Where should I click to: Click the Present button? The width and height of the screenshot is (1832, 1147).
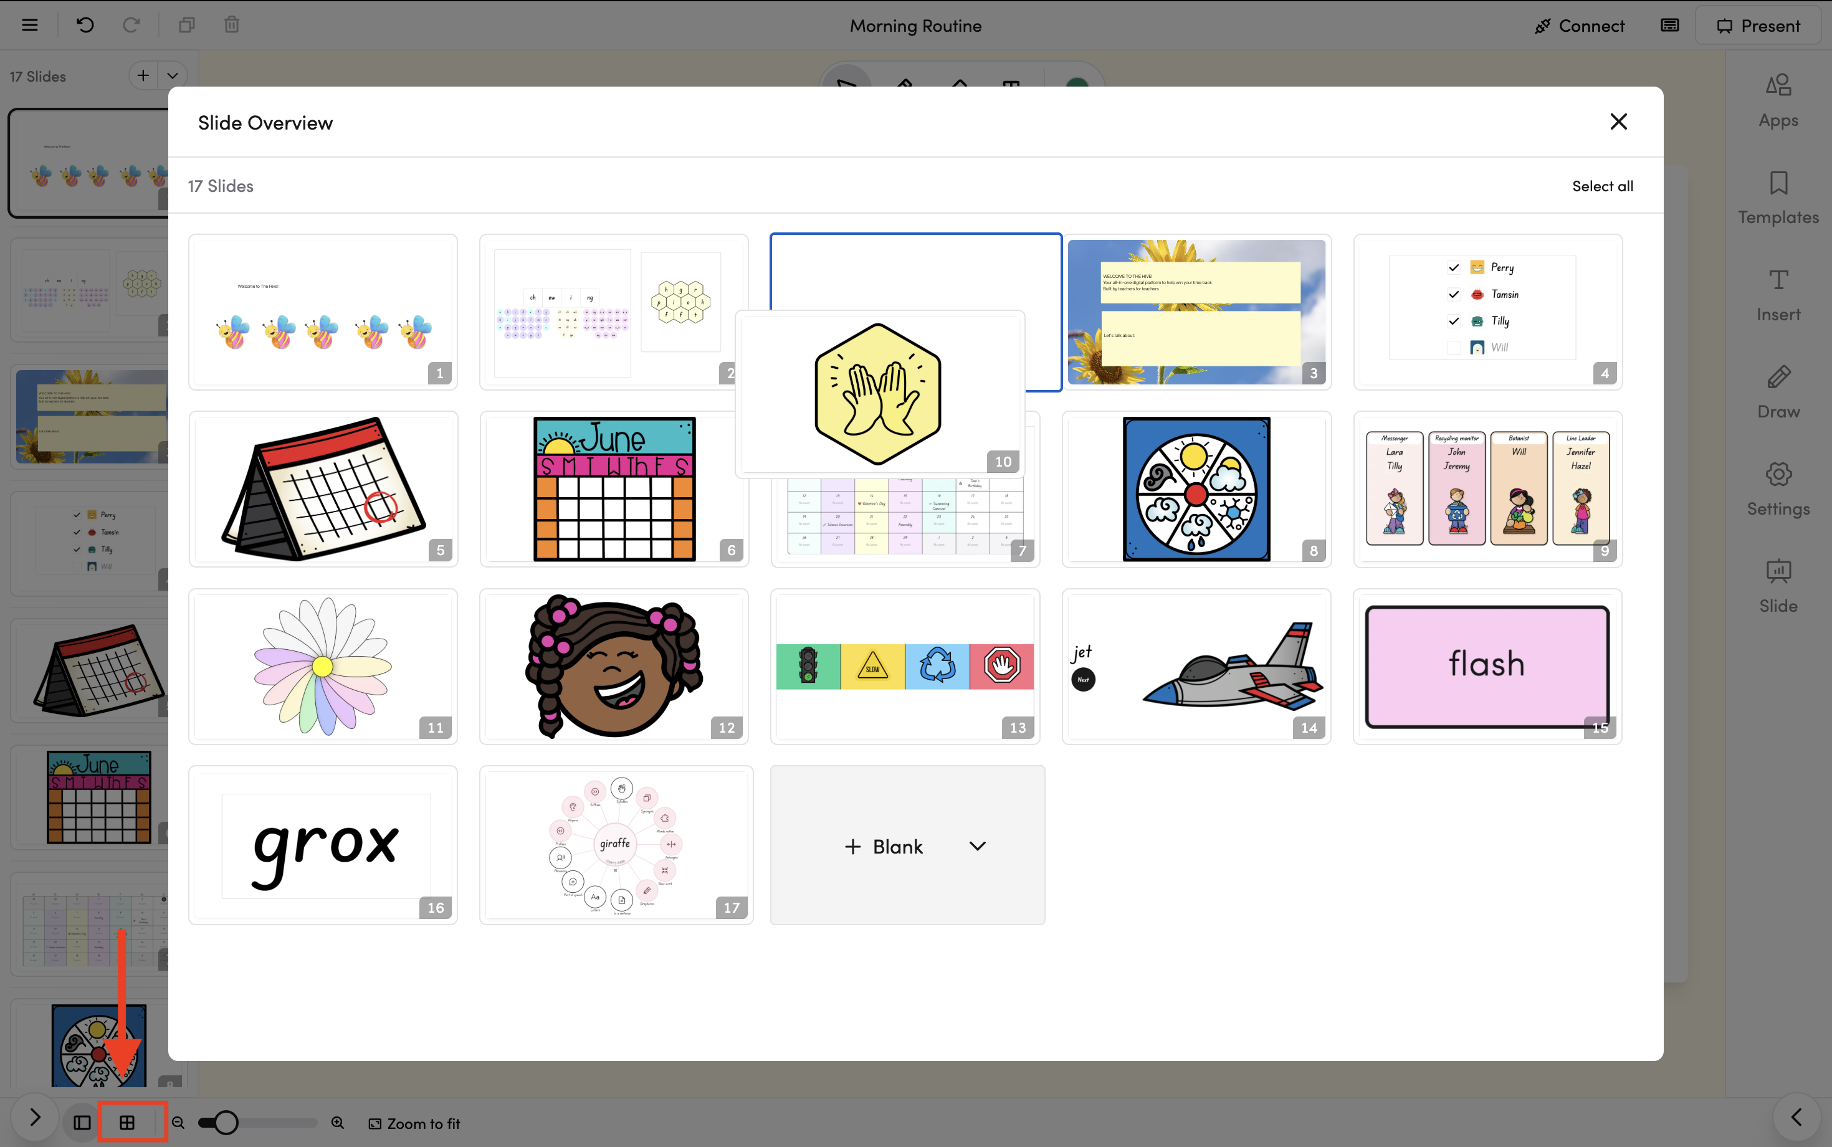[1758, 26]
